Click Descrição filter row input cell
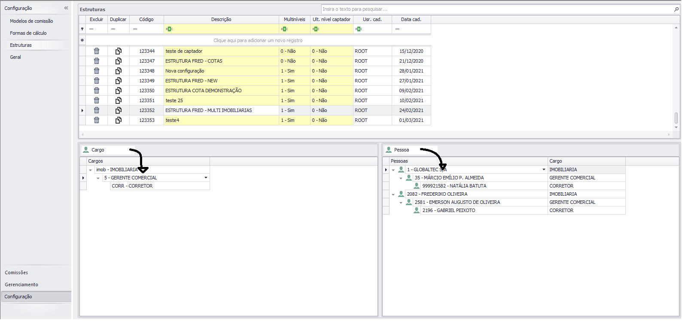 tap(221, 29)
